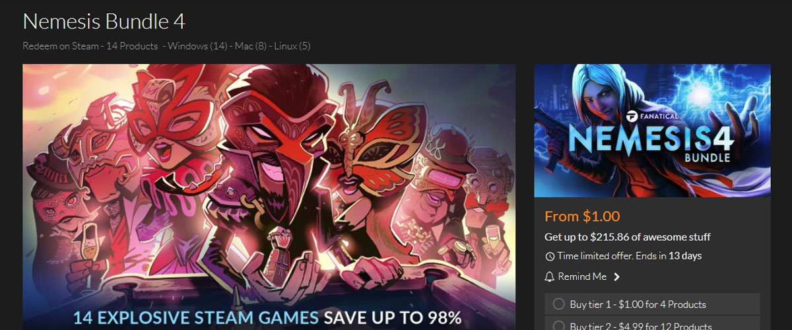Click the 13 days countdown text
The height and width of the screenshot is (330, 792).
click(685, 256)
